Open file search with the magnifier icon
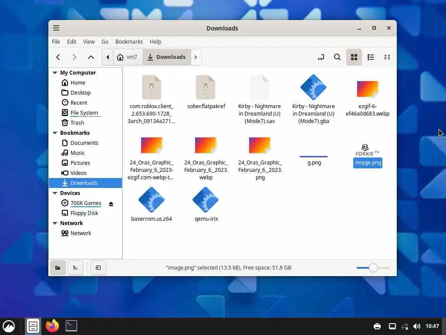The height and width of the screenshot is (335, 446). point(337,57)
